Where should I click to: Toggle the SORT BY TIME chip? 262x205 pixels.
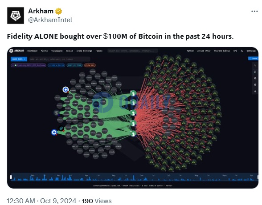74,65
